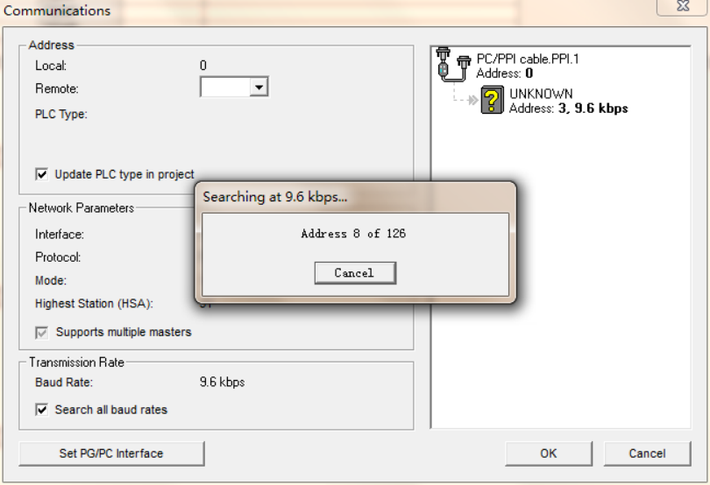Select UNKNOWN Address 3, 9.6 kbps entry
Viewport: 710px width, 485px height.
coord(568,101)
